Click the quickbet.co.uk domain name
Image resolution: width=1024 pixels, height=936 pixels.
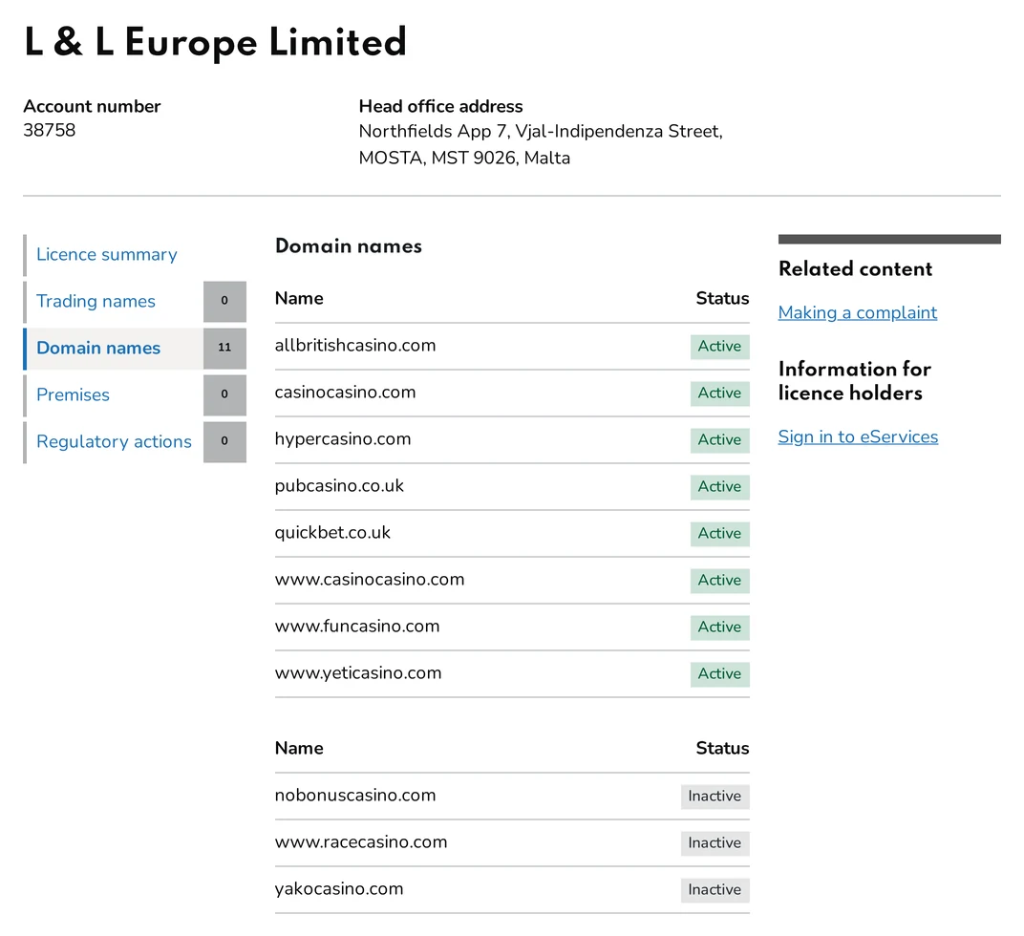332,533
